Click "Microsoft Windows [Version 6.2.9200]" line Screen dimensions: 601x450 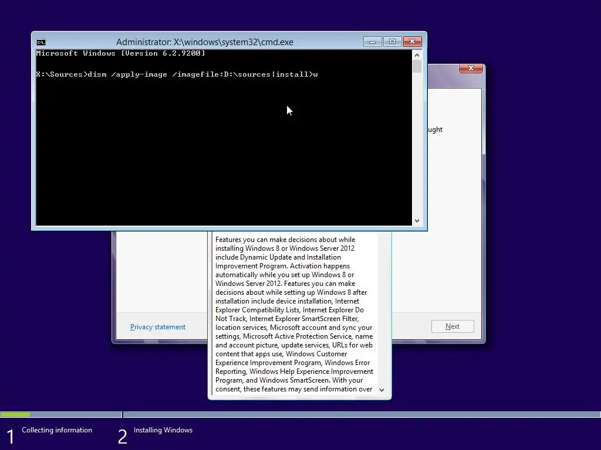pos(120,53)
